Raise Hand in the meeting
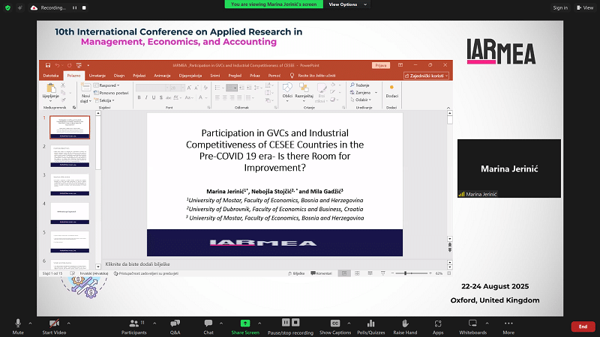The image size is (600, 337). point(405,324)
